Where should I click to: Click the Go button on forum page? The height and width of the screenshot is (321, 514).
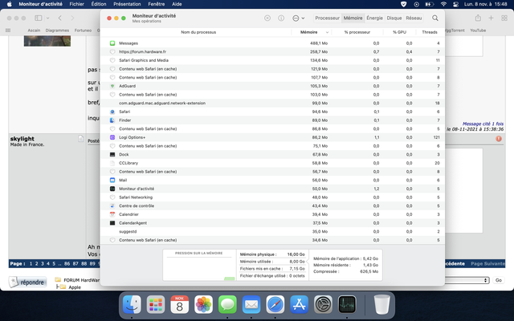(498, 280)
